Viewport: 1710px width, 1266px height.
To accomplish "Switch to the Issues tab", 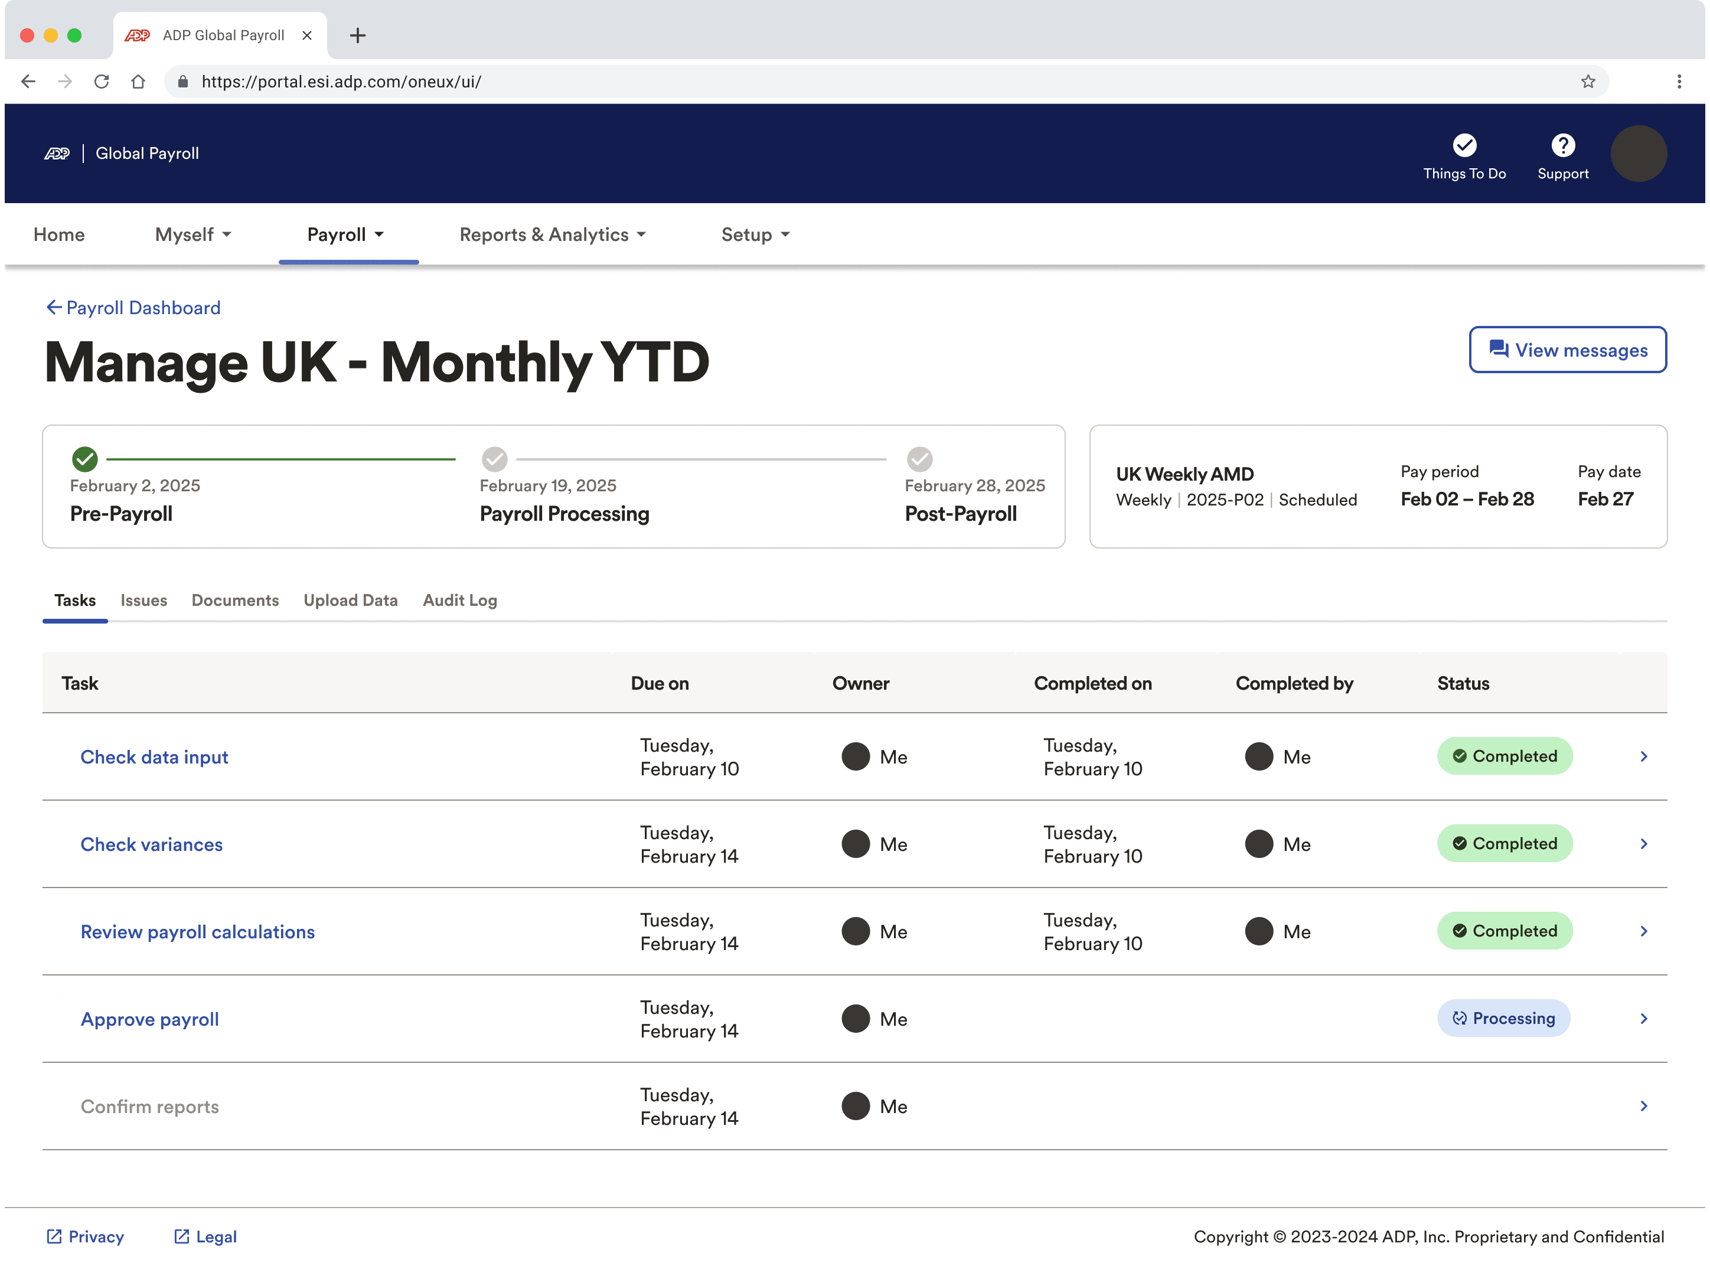I will point(143,600).
